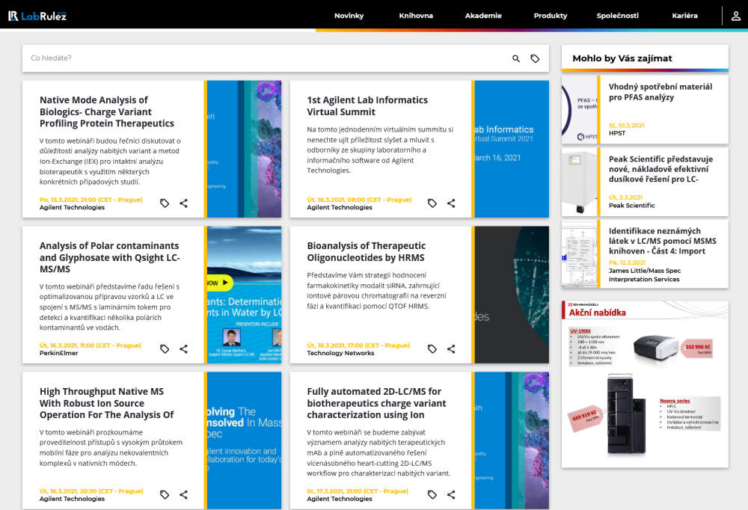748x510 pixels.
Task: Click date 'Út, 16.3.2021, 17:00' text
Action: click(x=358, y=345)
